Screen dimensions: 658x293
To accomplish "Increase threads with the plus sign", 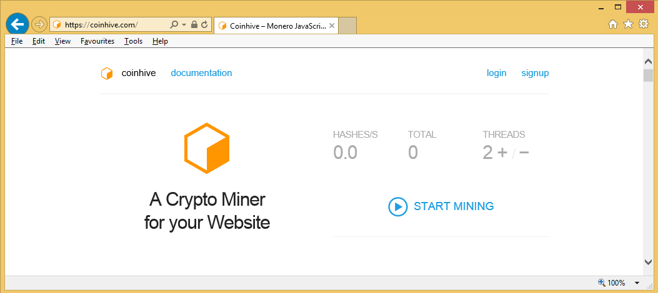I will [x=502, y=153].
